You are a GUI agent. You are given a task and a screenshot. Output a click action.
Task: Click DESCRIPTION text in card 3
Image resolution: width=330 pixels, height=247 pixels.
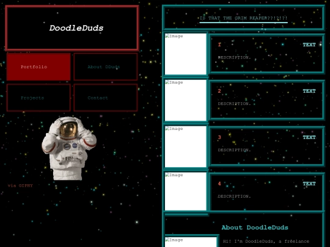tap(234, 150)
